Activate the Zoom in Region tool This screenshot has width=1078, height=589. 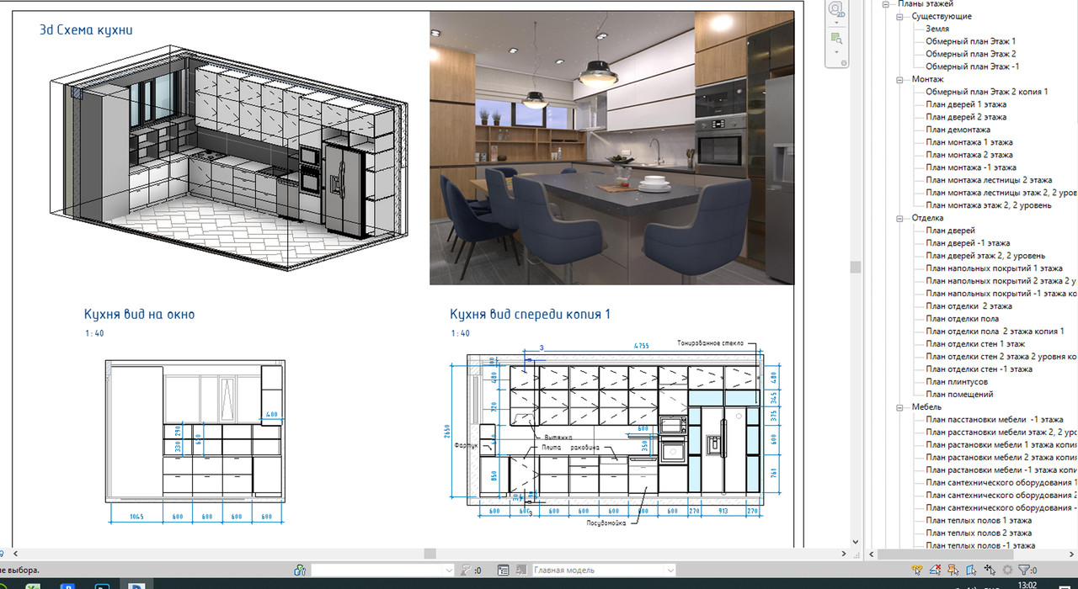836,39
